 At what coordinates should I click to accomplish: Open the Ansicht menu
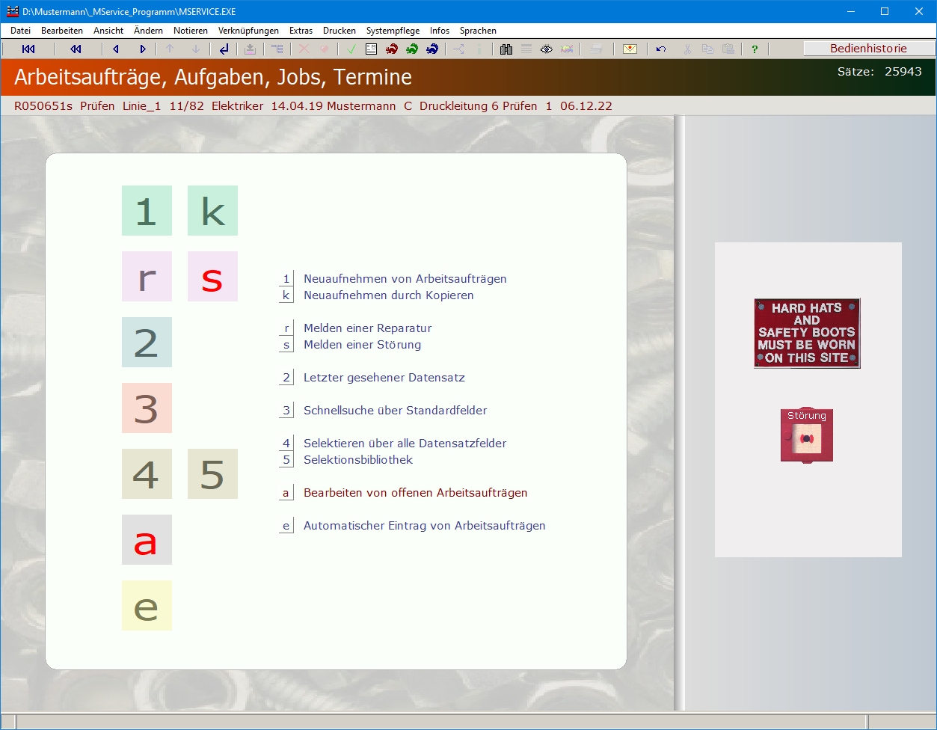pyautogui.click(x=108, y=31)
